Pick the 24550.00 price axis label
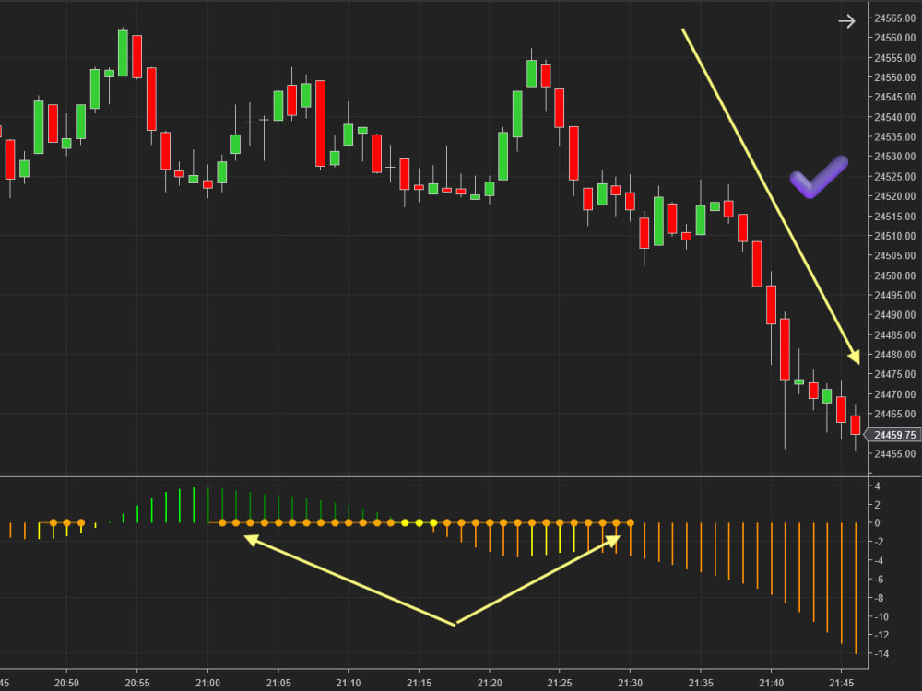 pos(895,77)
